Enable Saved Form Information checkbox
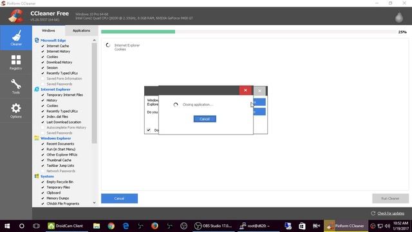The width and height of the screenshot is (412, 232). [x=43, y=79]
